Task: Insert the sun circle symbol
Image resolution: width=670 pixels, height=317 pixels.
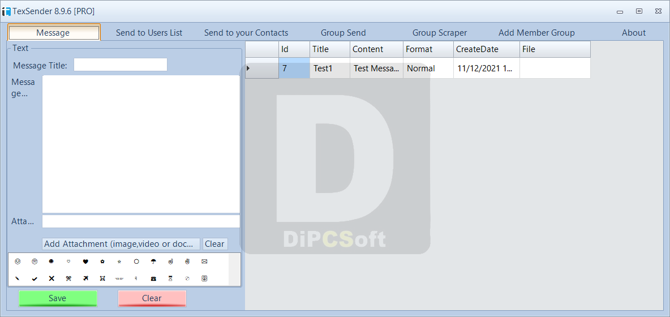Action: click(137, 261)
